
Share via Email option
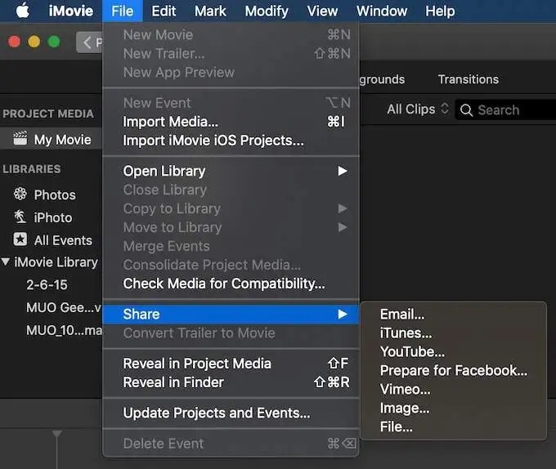(x=453, y=315)
